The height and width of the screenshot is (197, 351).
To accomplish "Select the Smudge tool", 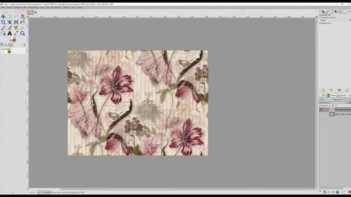I will click(22, 28).
